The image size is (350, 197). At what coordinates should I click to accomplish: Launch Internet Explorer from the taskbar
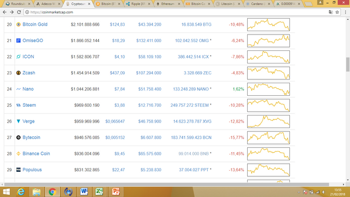click(x=21, y=192)
